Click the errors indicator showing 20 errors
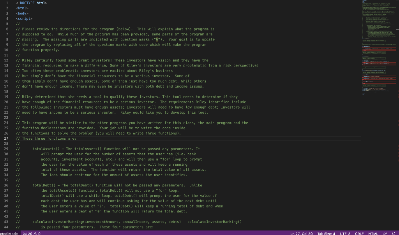This screenshot has height=235, width=399. (27, 233)
